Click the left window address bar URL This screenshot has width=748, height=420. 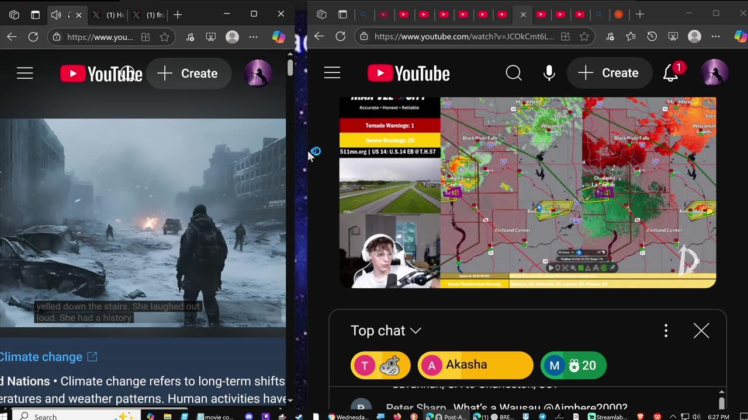(x=100, y=37)
